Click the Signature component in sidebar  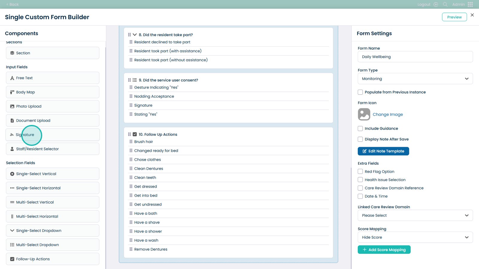[53, 135]
